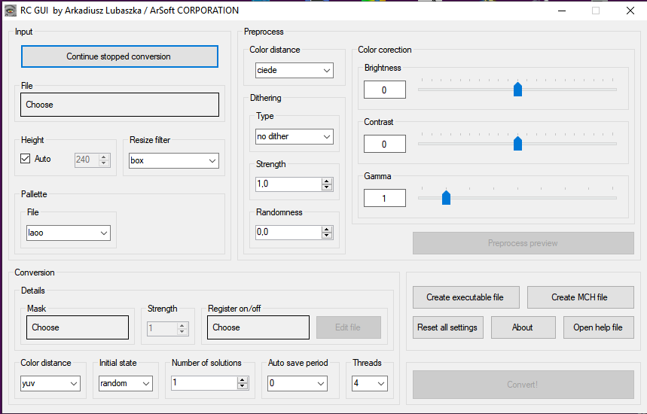Click the Edit file button
The width and height of the screenshot is (647, 414).
pyautogui.click(x=349, y=327)
